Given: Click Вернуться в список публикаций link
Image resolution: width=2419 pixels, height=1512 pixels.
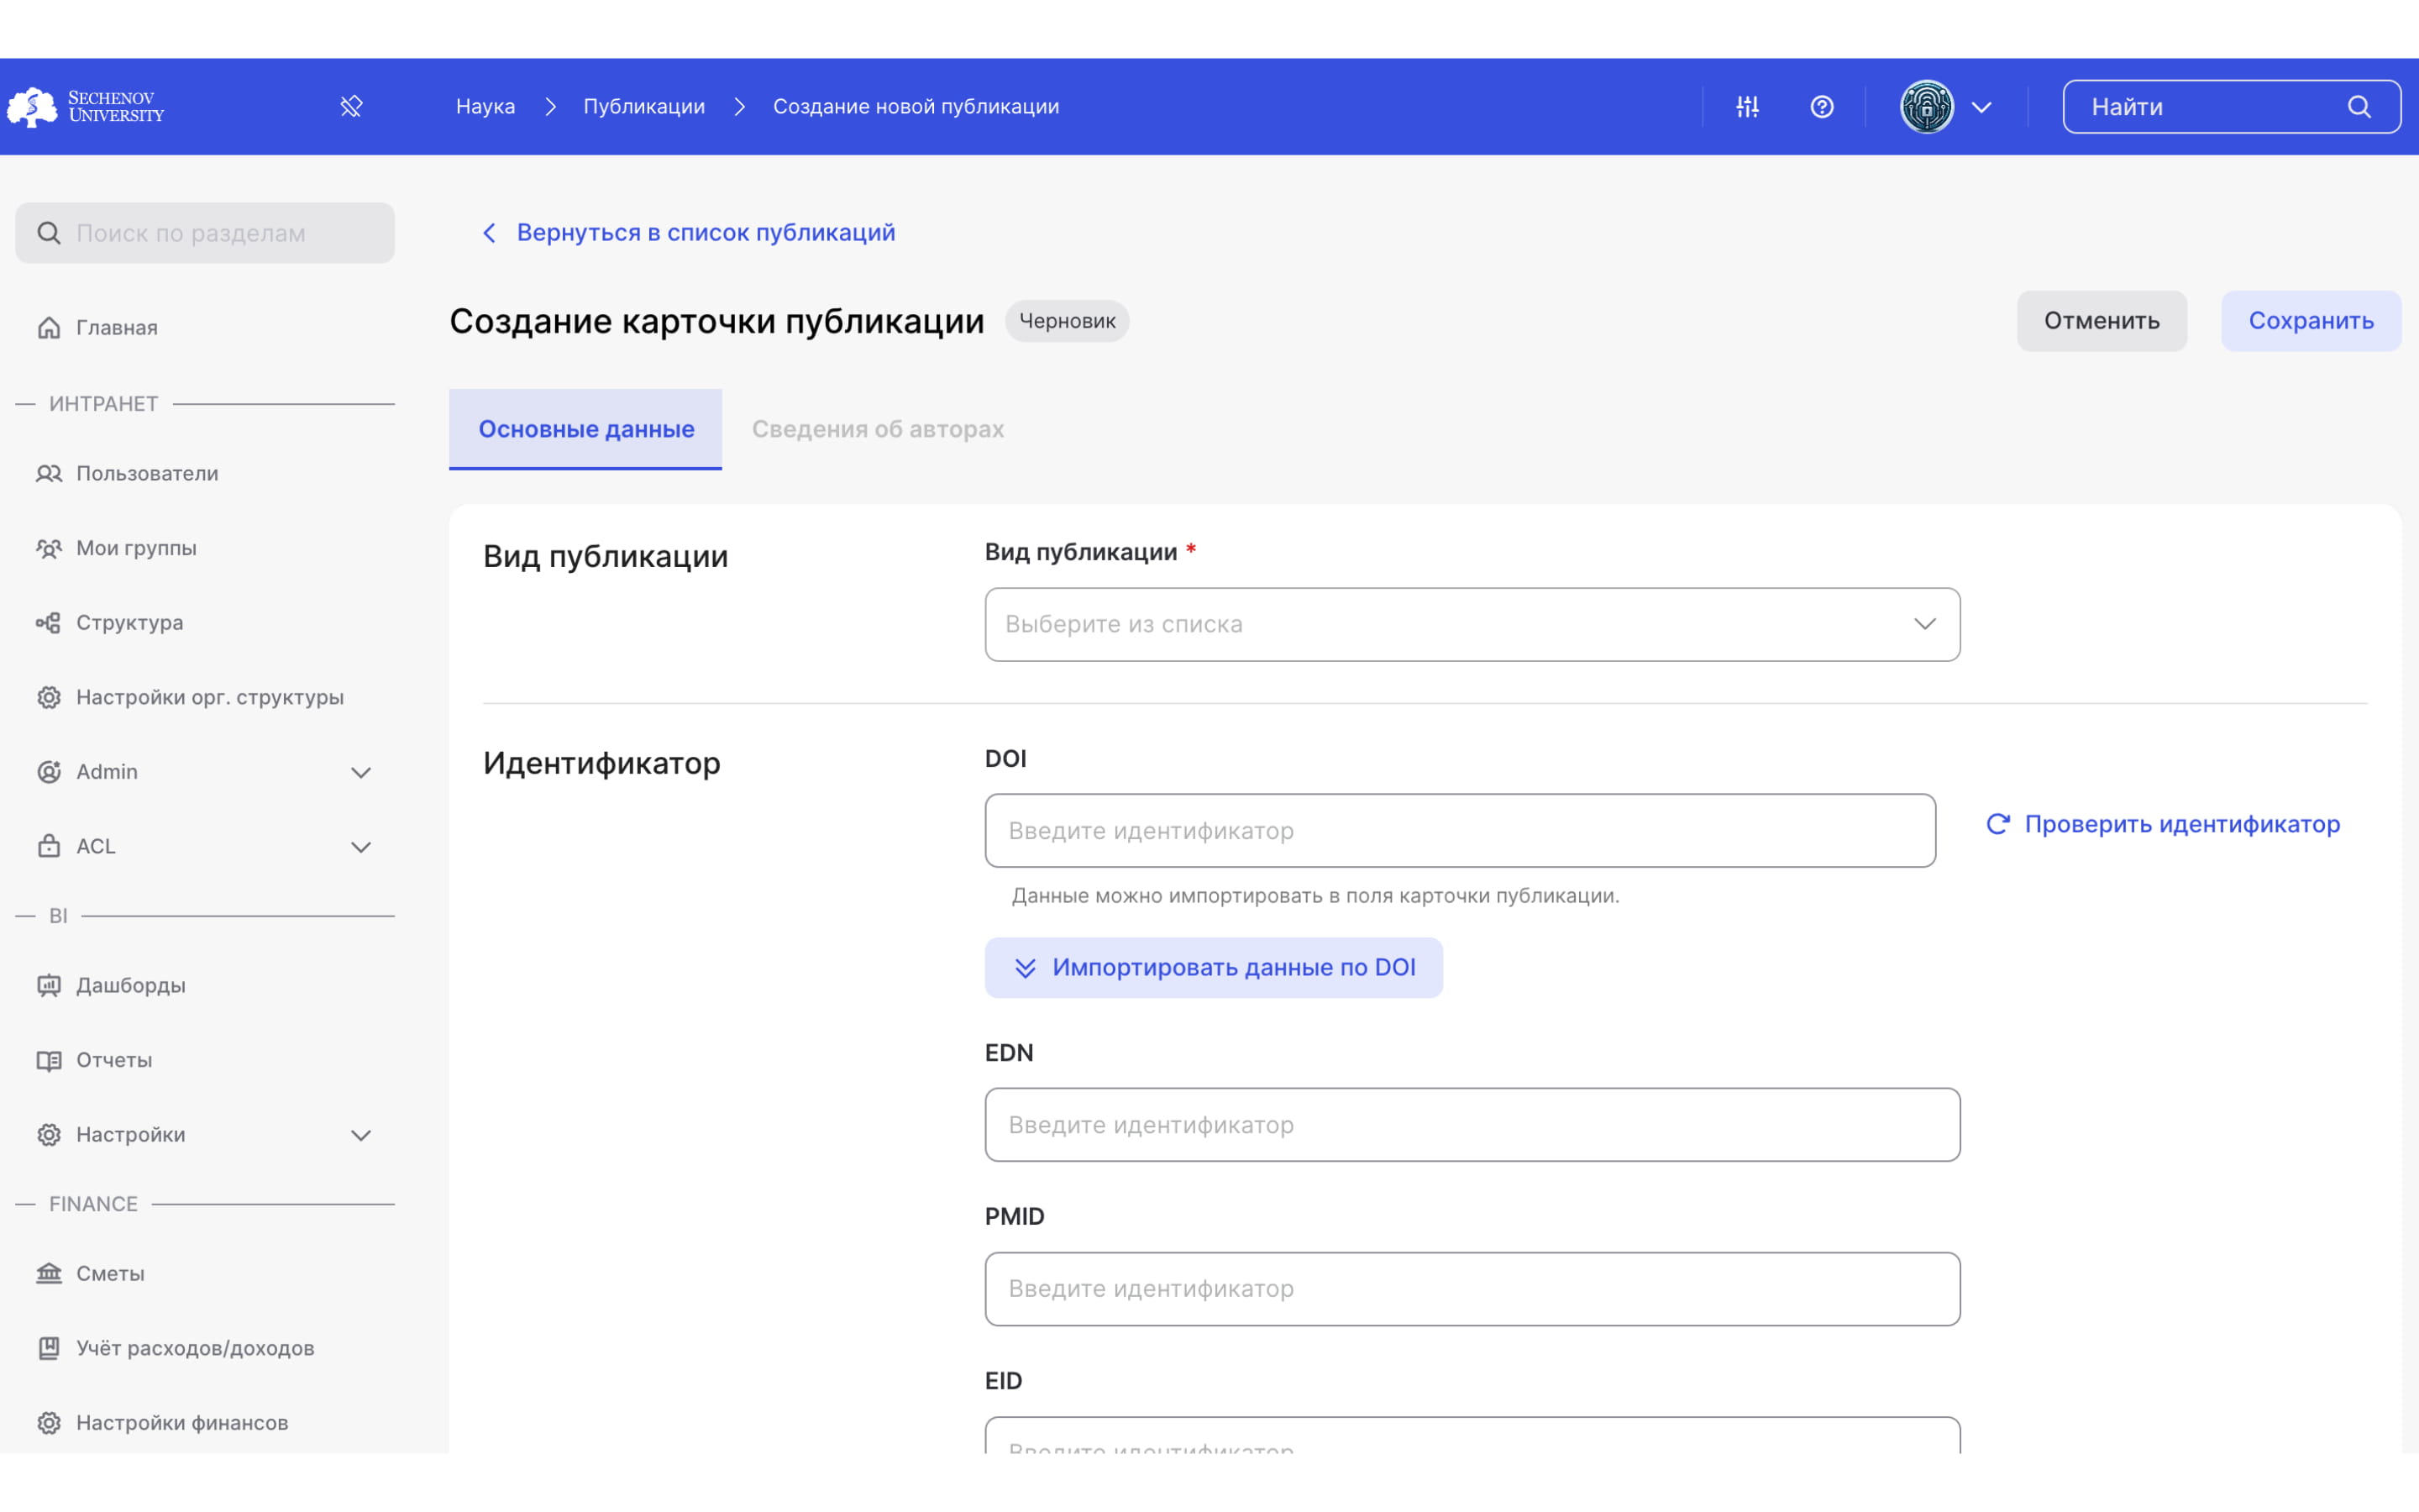Looking at the screenshot, I should pyautogui.click(x=706, y=233).
